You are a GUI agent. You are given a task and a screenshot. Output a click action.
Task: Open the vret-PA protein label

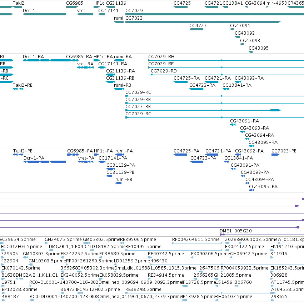pyautogui.click(x=86, y=158)
